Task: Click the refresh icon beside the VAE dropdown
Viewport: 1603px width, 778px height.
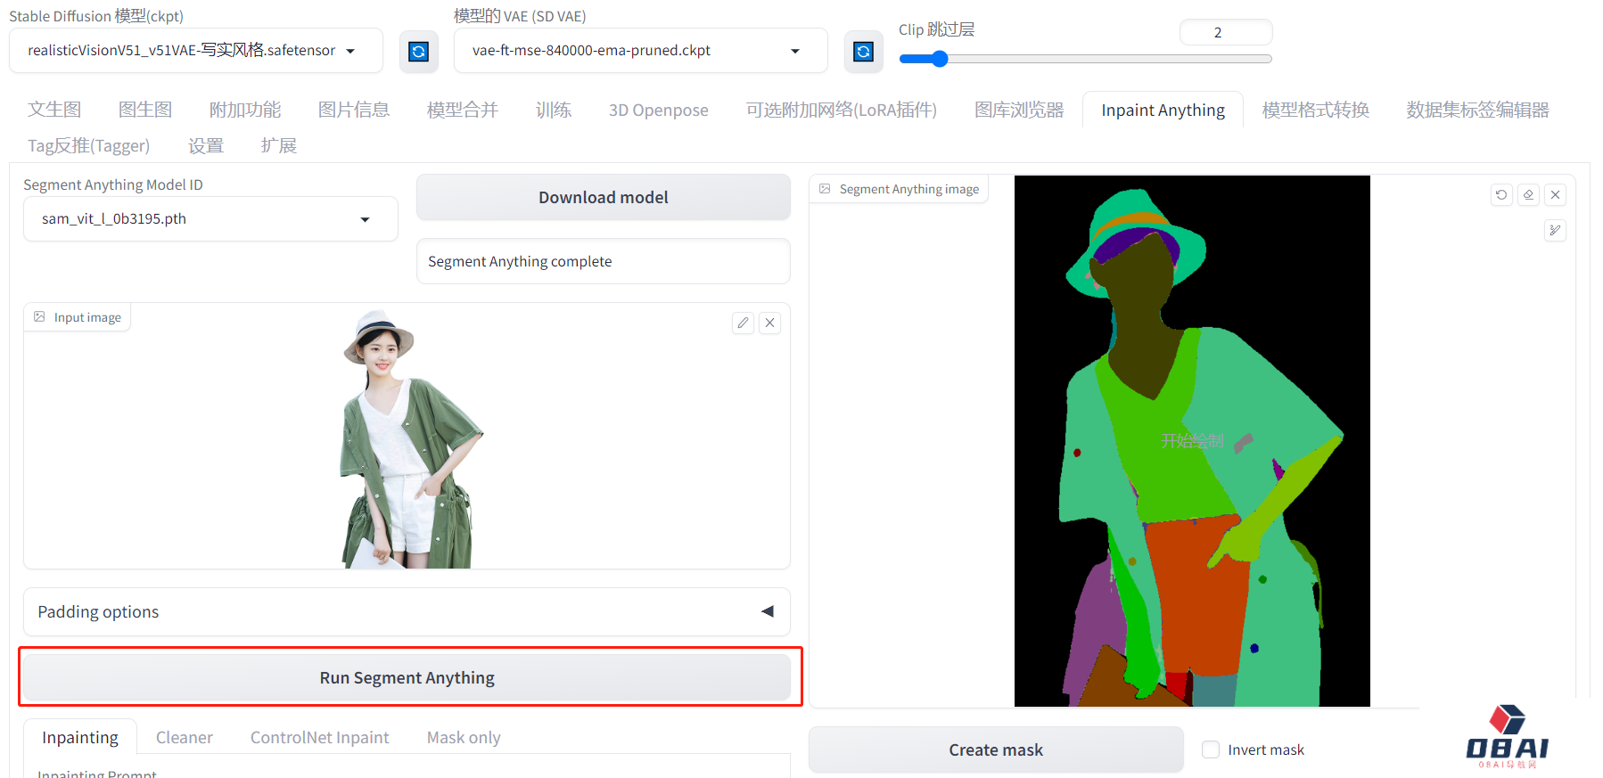Action: click(863, 52)
